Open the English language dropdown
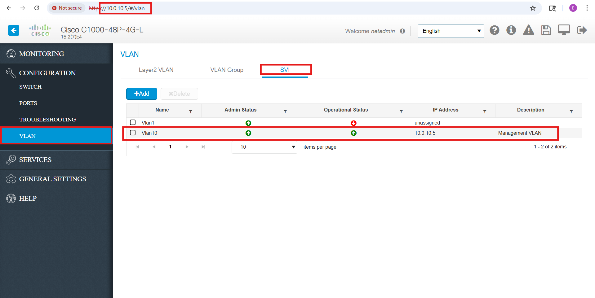The height and width of the screenshot is (298, 595). [451, 31]
